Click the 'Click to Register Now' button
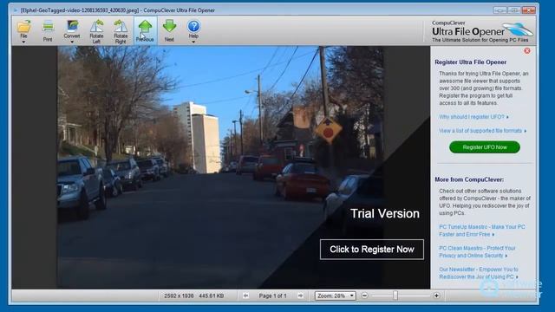The height and width of the screenshot is (312, 555). [372, 250]
